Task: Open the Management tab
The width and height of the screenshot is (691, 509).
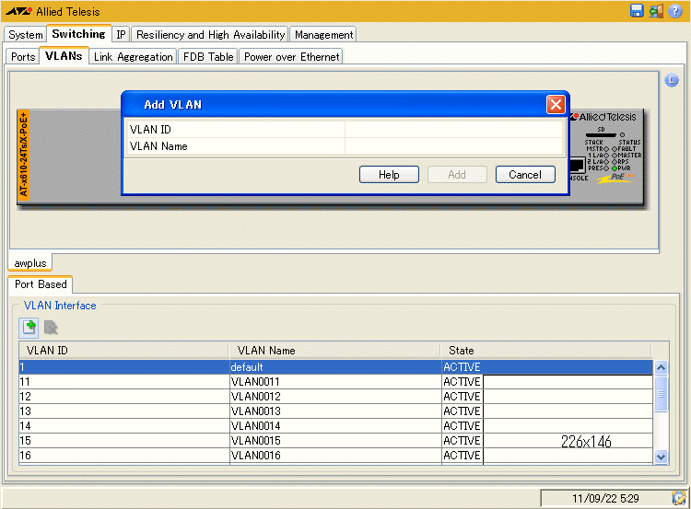Action: coord(323,35)
